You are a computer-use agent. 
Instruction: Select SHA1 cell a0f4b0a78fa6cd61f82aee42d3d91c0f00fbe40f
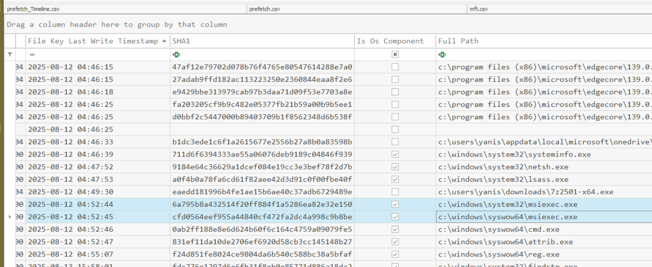pyautogui.click(x=262, y=179)
